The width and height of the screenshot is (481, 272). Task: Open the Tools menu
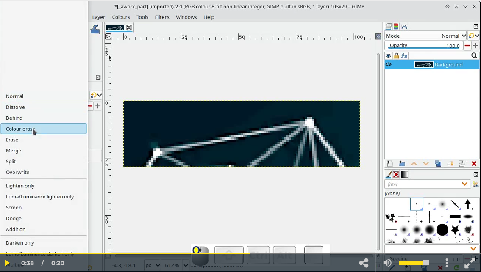pos(142,17)
